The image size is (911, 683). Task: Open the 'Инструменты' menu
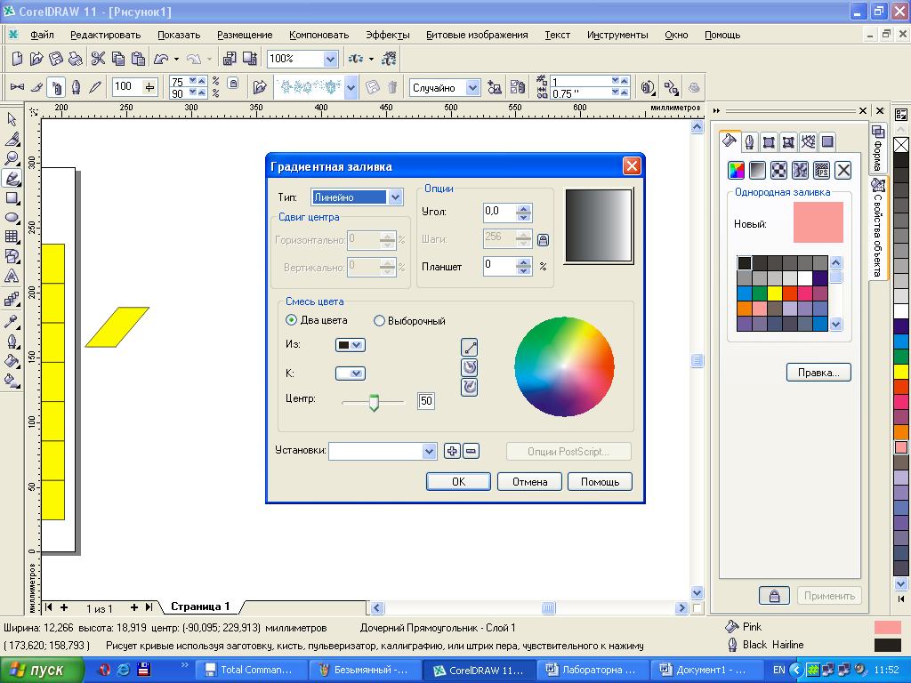[x=617, y=35]
